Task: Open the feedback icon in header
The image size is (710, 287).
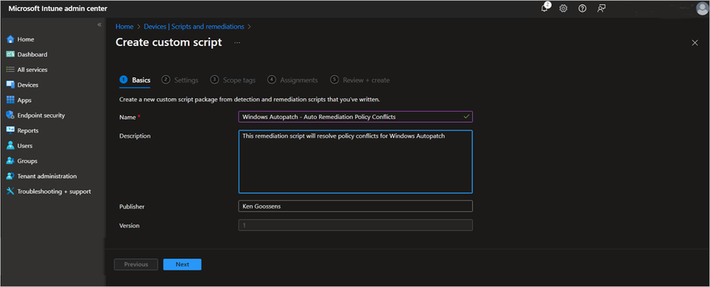Action: (x=601, y=9)
